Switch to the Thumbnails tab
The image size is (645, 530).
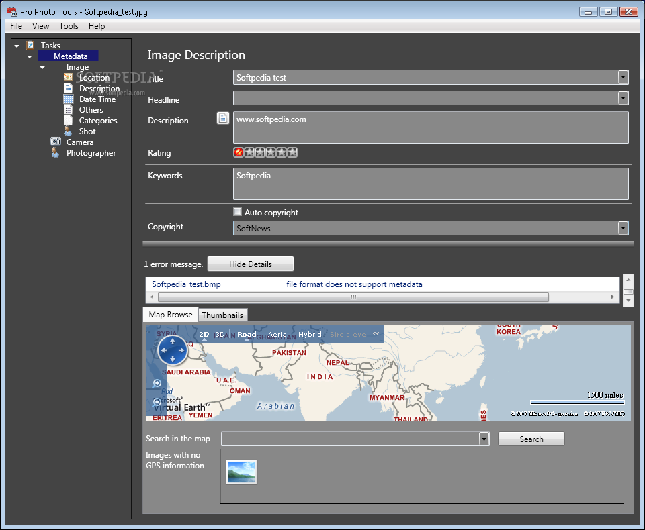coord(222,315)
